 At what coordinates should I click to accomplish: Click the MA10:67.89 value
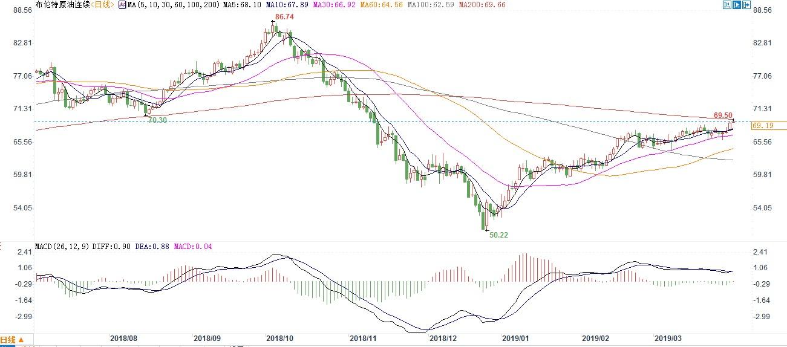(289, 5)
